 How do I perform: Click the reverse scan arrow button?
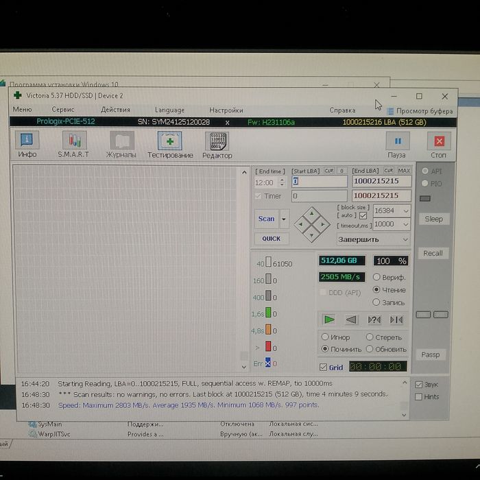(x=351, y=320)
